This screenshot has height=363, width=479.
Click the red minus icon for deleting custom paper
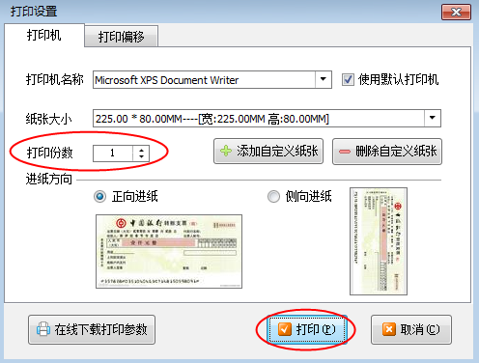coord(345,152)
